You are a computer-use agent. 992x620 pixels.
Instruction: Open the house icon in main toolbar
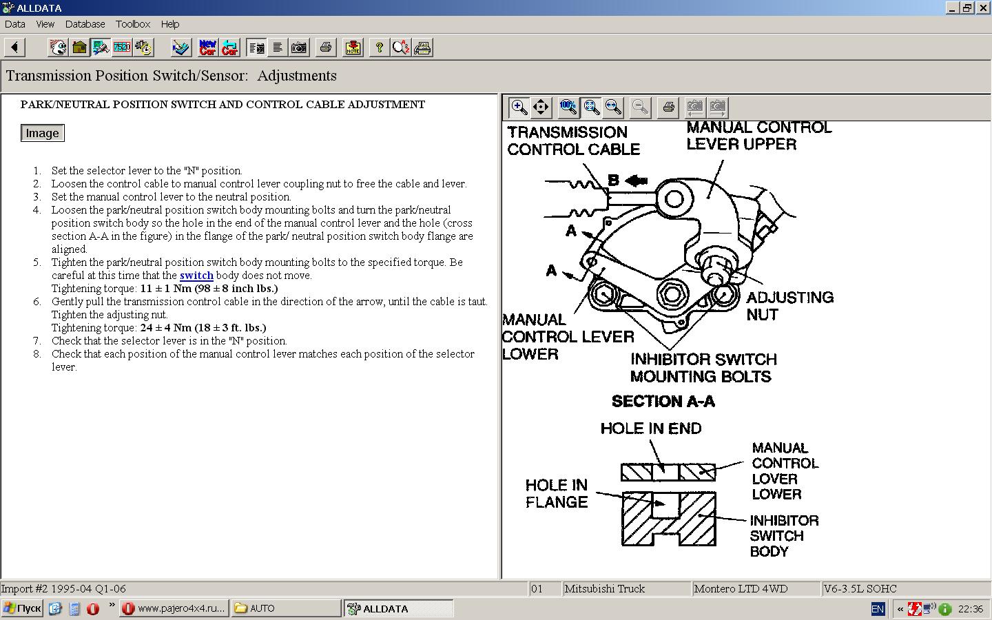point(79,48)
